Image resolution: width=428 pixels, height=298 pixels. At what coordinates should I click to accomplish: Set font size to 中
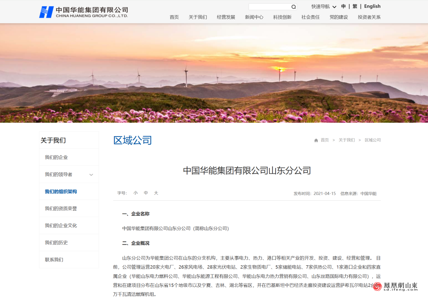click(146, 193)
